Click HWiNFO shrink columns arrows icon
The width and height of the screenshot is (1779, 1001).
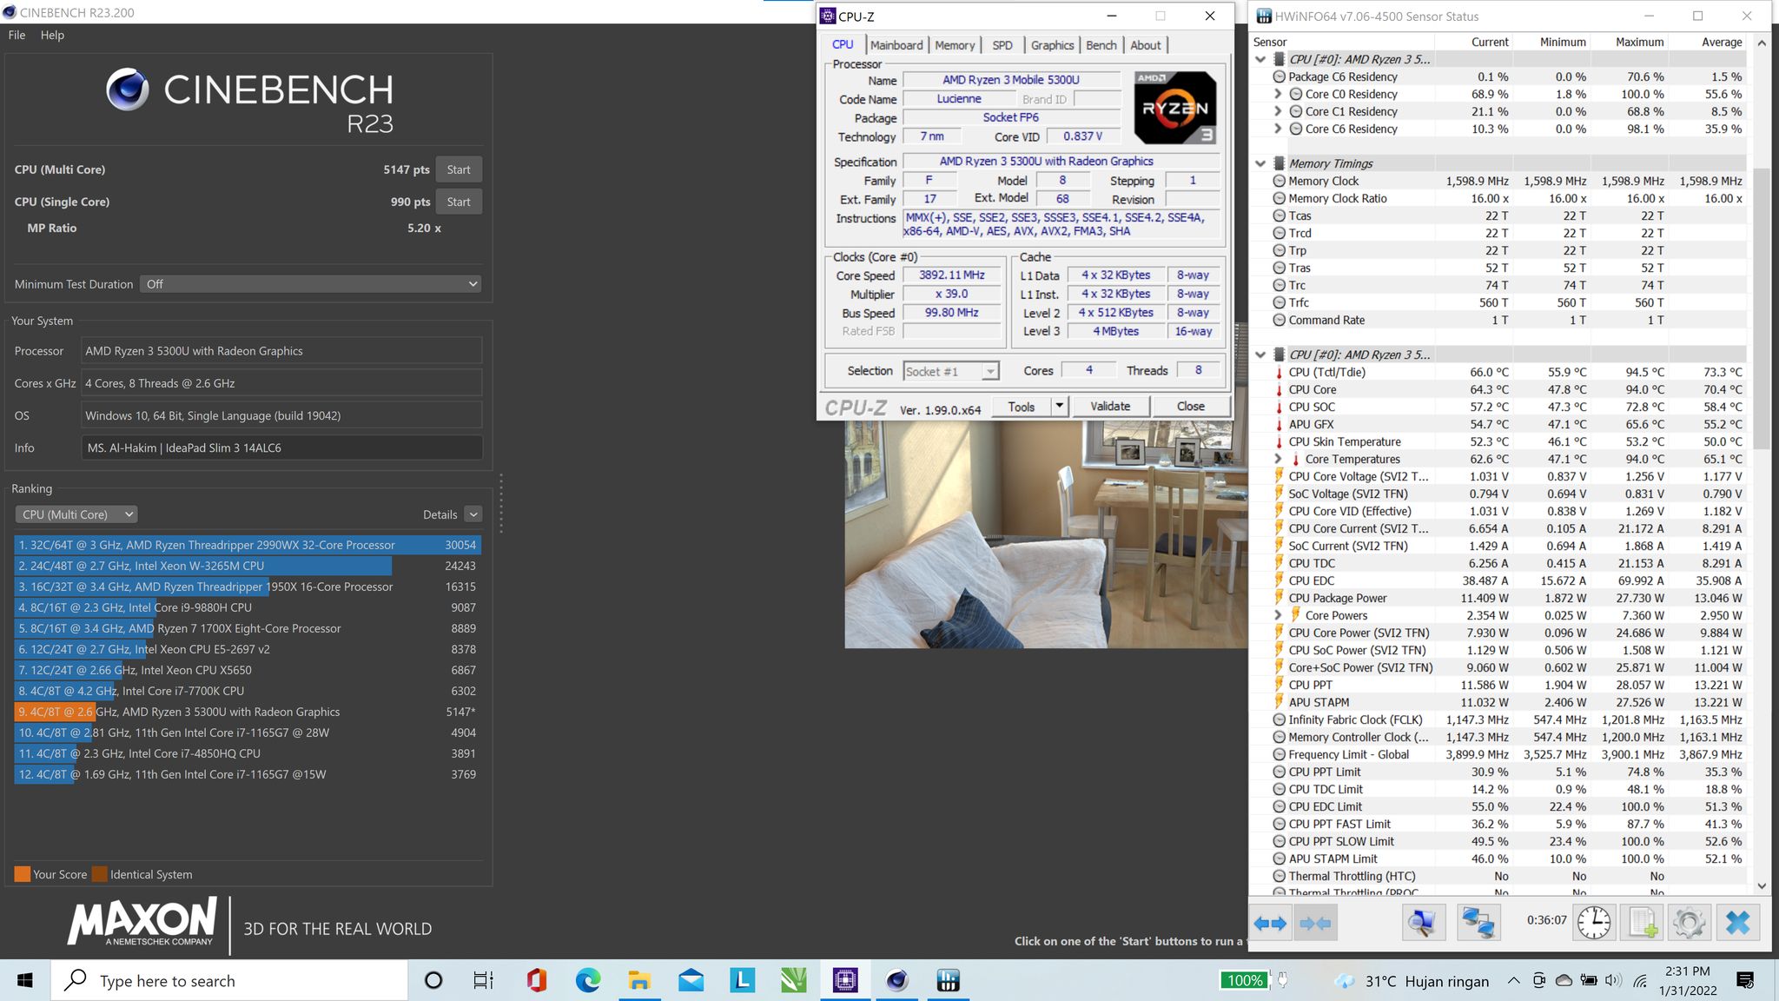[1314, 923]
